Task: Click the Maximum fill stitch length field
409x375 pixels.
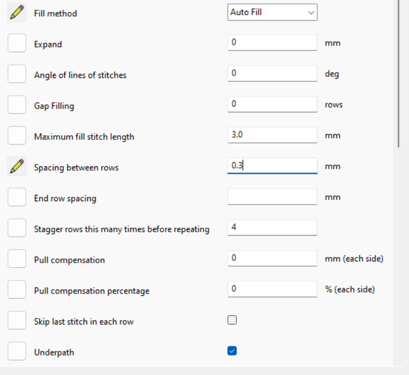Action: click(272, 135)
